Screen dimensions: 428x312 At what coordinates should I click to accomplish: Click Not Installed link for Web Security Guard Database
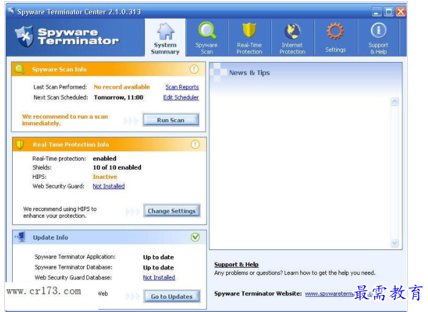159,277
